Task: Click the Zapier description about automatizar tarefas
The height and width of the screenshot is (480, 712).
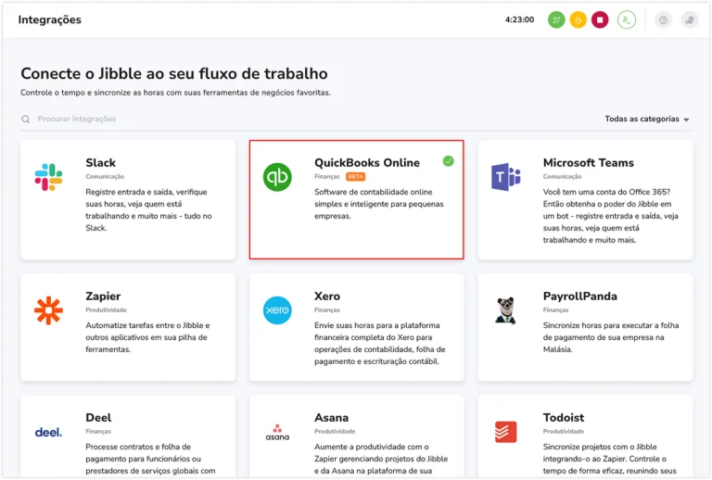Action: click(147, 337)
